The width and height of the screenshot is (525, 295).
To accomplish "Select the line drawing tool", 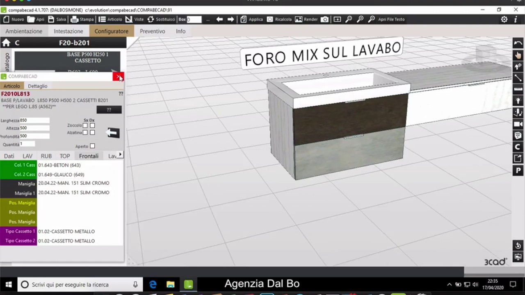I will tap(518, 78).
